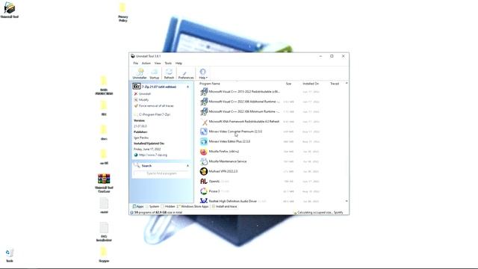Open the Help menu in menu bar
The height and width of the screenshot is (269, 478).
[179, 63]
